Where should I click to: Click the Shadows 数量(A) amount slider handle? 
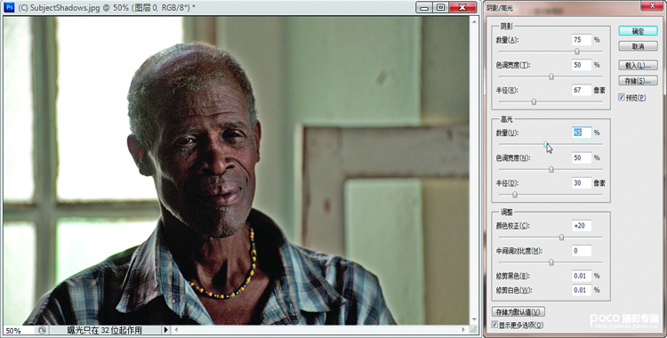(x=577, y=52)
